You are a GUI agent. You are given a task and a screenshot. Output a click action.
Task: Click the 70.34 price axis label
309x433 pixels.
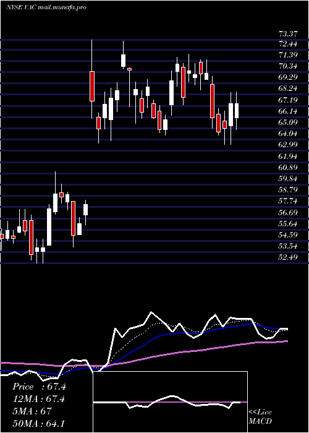[289, 66]
